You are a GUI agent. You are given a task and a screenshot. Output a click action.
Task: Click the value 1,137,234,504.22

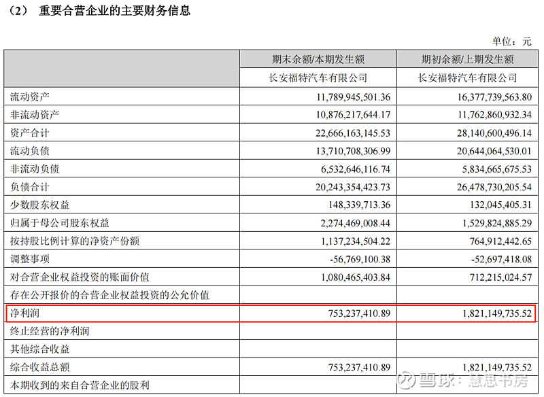(x=356, y=241)
